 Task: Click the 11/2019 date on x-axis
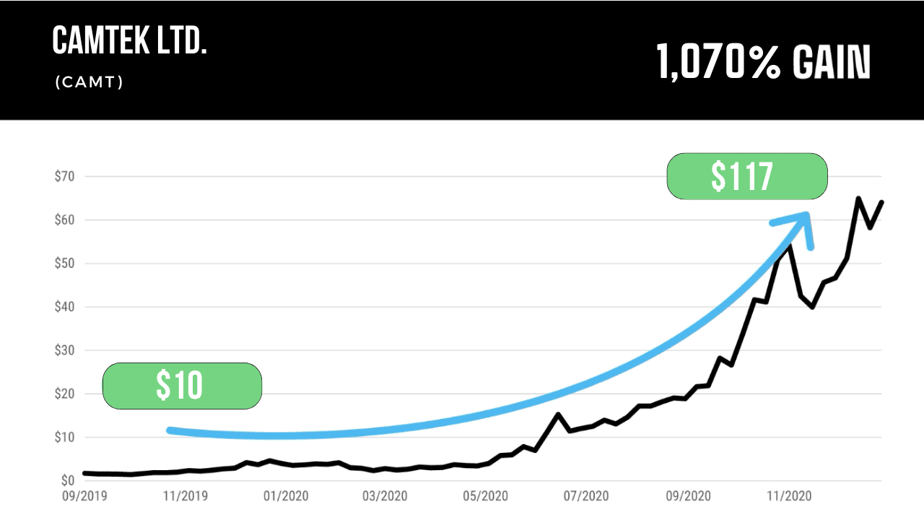click(184, 496)
